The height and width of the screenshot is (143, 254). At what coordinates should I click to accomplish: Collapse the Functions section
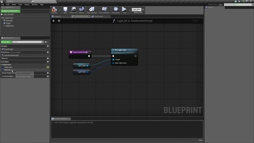coord(1,52)
